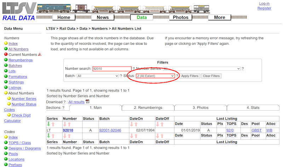Screen dimensions: 283x167
Task: Open the Number Series dropdown
Action: click(x=202, y=69)
